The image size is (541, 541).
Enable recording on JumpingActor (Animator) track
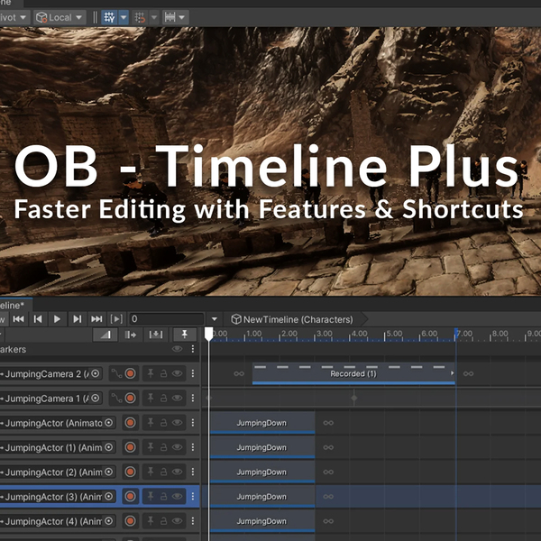[x=130, y=423]
